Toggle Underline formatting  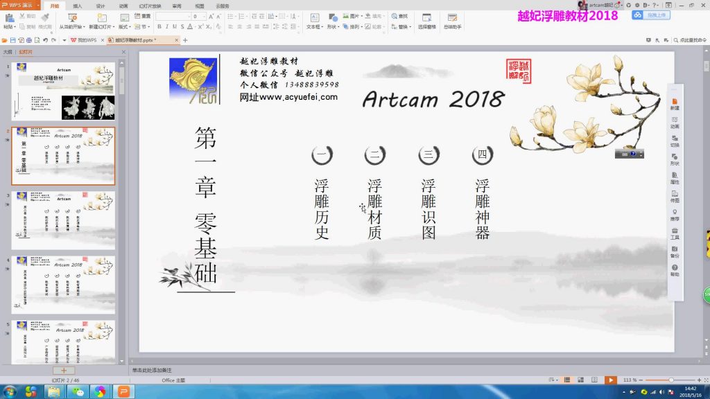[174, 27]
